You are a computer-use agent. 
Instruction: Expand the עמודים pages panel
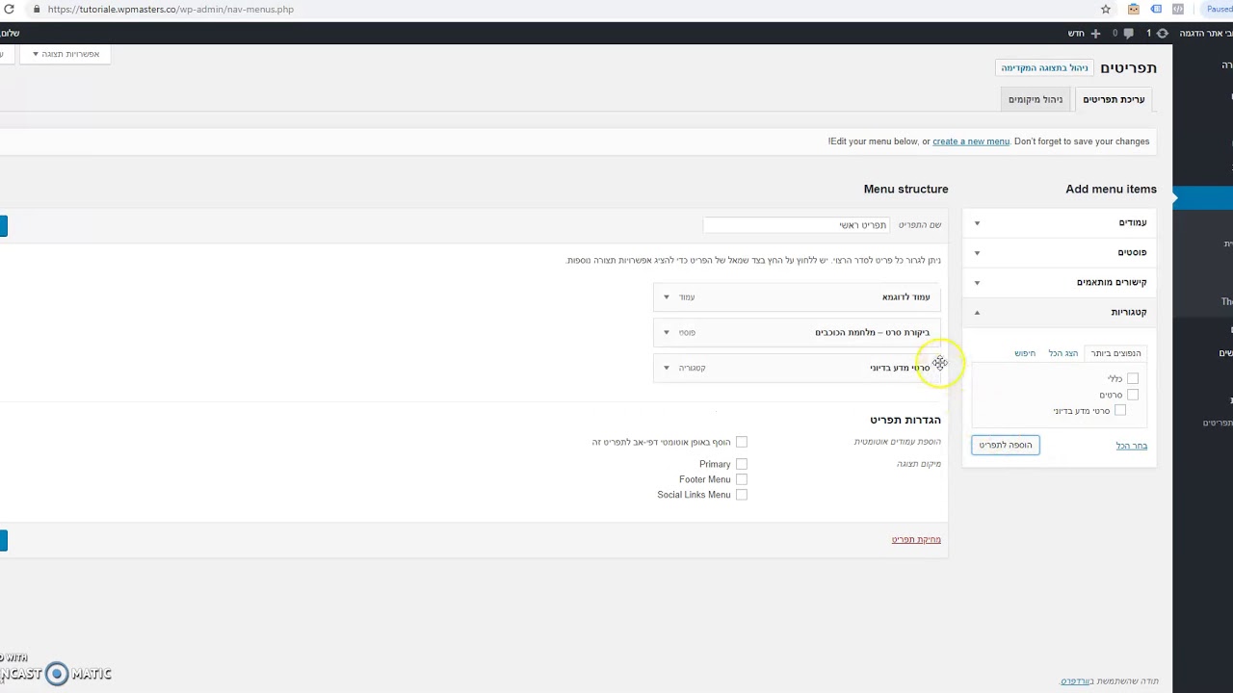pos(1060,222)
